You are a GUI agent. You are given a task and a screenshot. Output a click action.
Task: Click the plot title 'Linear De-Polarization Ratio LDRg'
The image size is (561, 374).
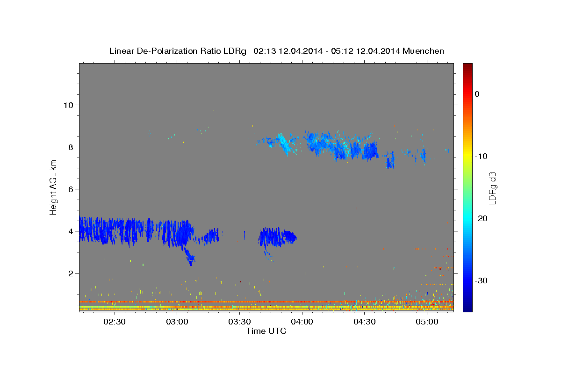[x=177, y=51]
